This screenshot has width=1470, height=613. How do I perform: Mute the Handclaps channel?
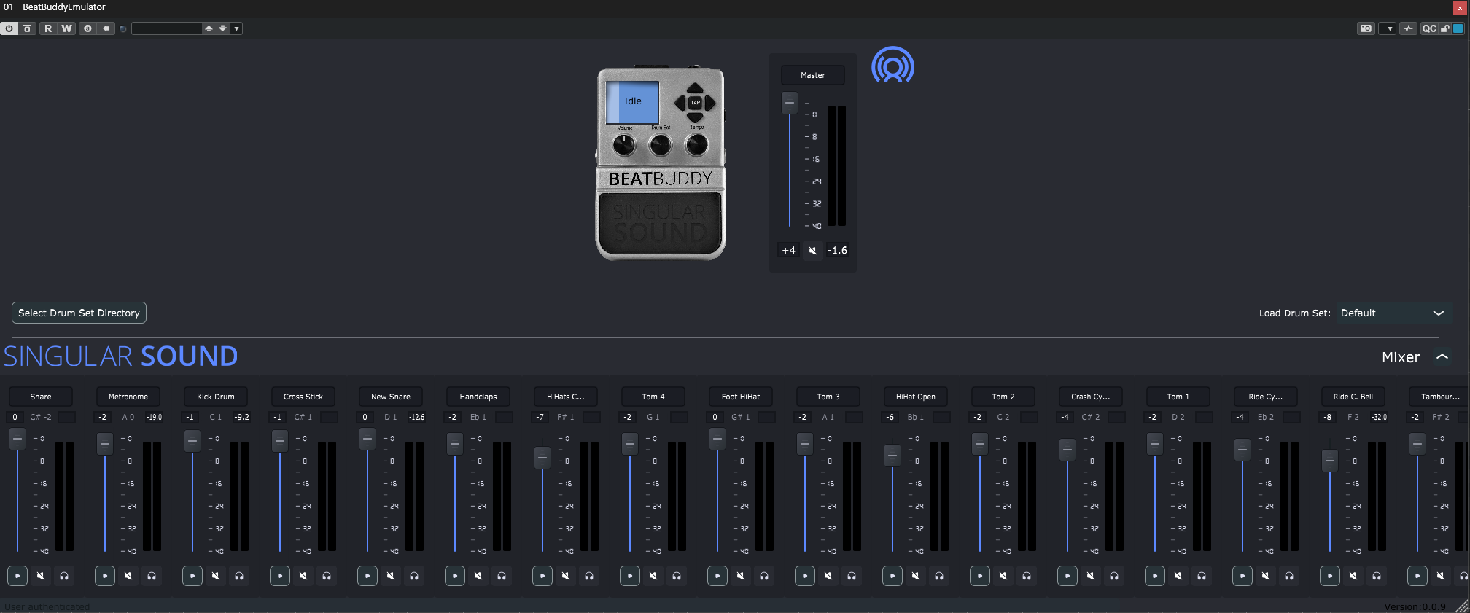[x=478, y=576]
